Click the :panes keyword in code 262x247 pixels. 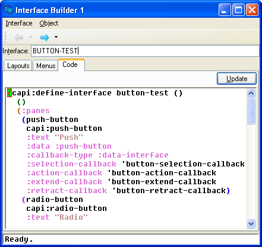pos(36,111)
